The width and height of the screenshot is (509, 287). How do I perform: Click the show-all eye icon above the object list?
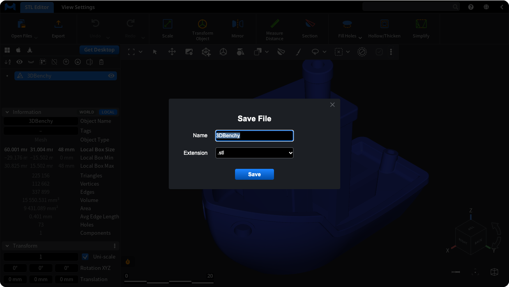19,62
